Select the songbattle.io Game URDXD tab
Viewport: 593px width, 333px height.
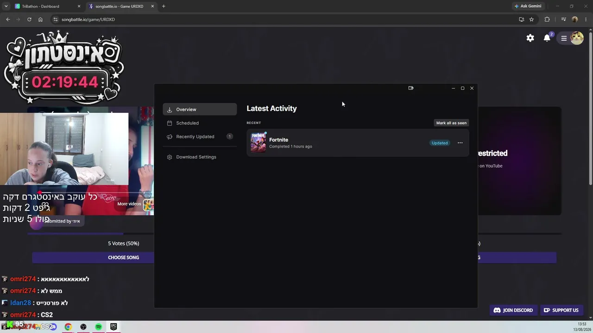pos(121,6)
